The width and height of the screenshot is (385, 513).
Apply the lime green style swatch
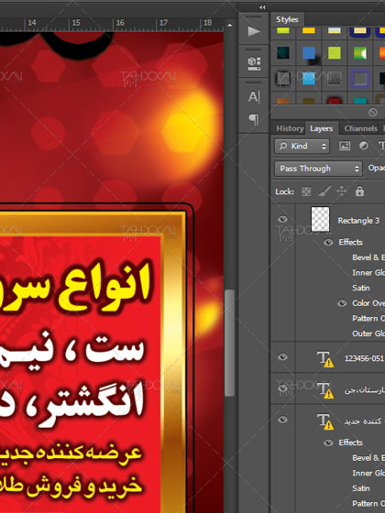335,53
